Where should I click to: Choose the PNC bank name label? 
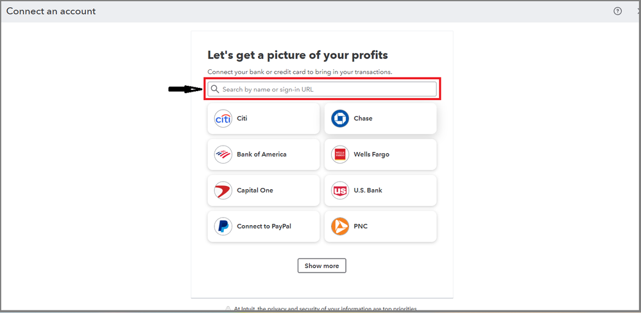(x=361, y=226)
